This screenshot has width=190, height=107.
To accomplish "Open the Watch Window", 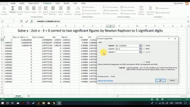I will tap(141, 11).
